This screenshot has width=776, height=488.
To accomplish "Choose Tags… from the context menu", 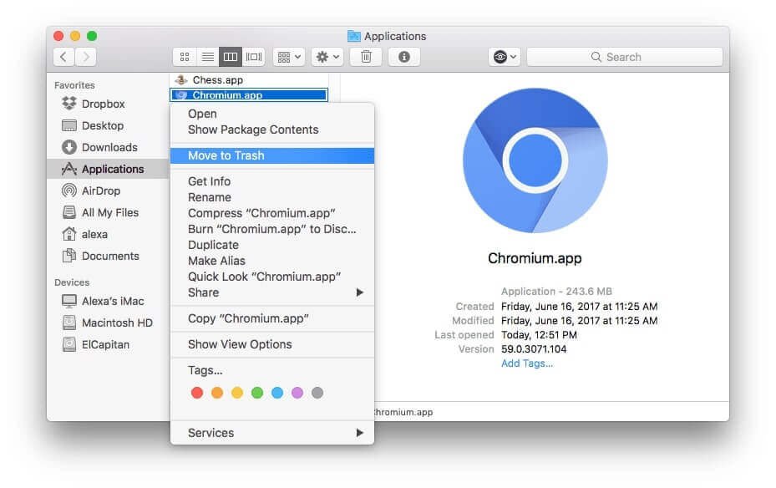I will [x=272, y=371].
